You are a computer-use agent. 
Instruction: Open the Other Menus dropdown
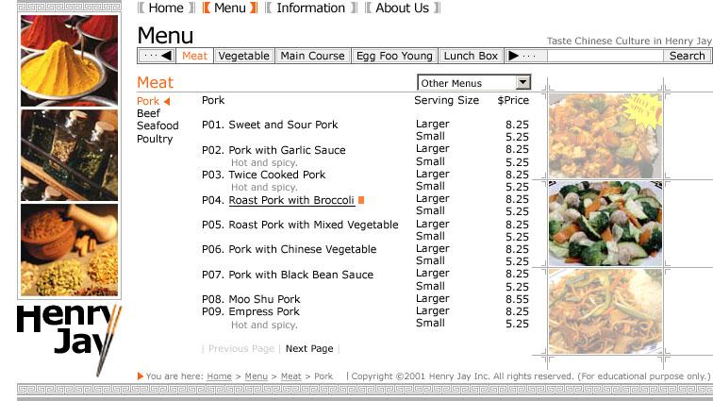click(x=473, y=83)
